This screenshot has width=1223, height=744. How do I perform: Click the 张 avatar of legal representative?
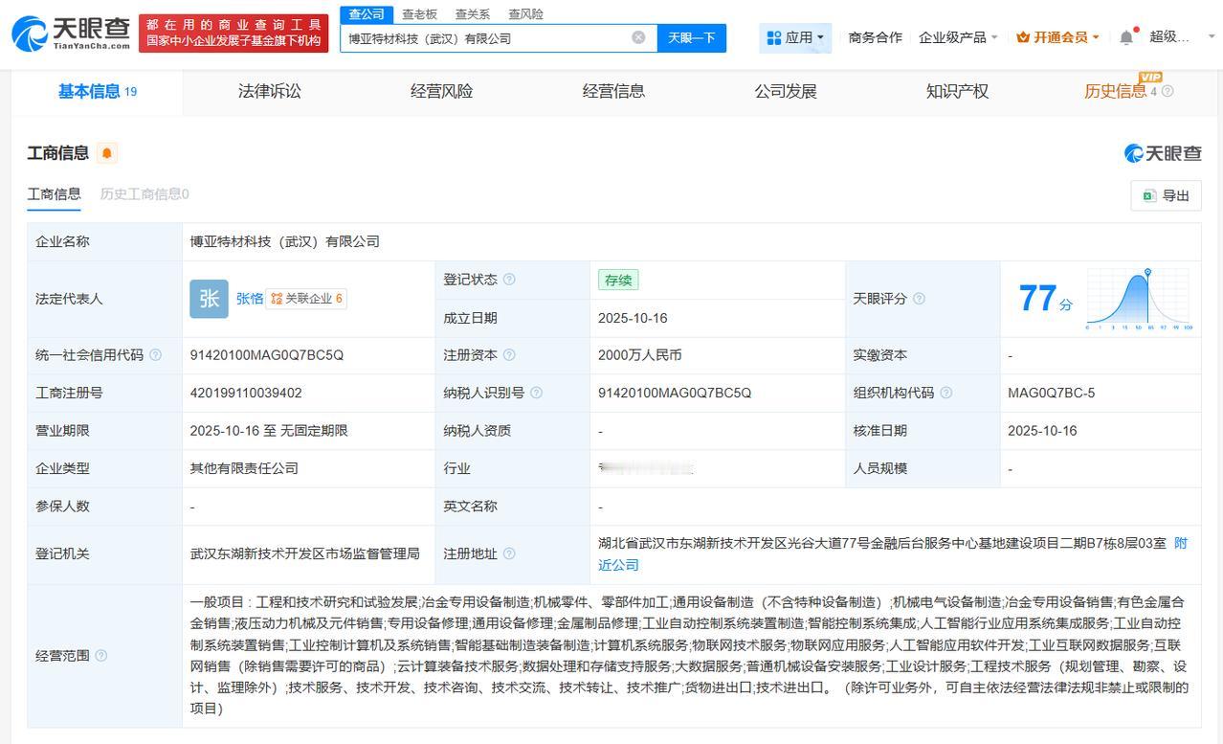(209, 299)
